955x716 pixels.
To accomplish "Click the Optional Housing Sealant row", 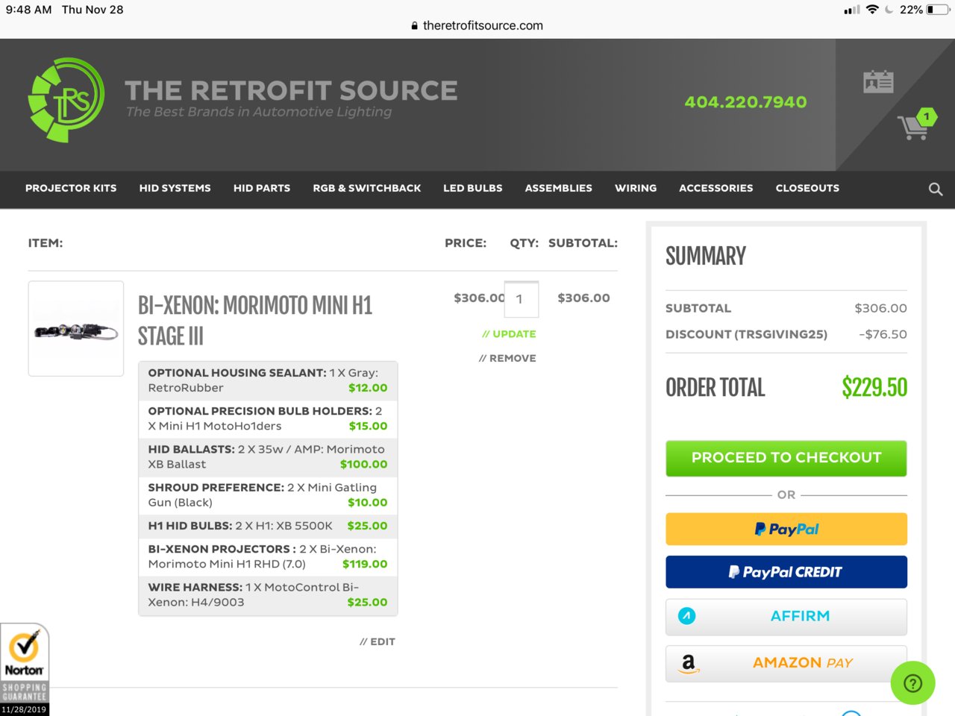I will coord(268,380).
